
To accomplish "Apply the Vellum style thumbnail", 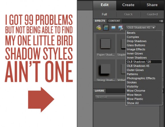I will click(x=121, y=69).
